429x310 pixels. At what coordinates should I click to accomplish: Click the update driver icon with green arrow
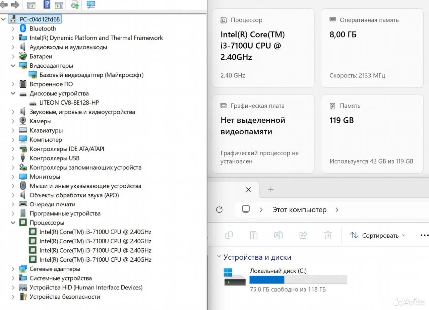pyautogui.click(x=75, y=5)
